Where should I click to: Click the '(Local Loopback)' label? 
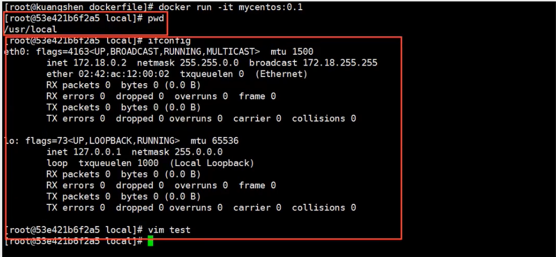212,163
